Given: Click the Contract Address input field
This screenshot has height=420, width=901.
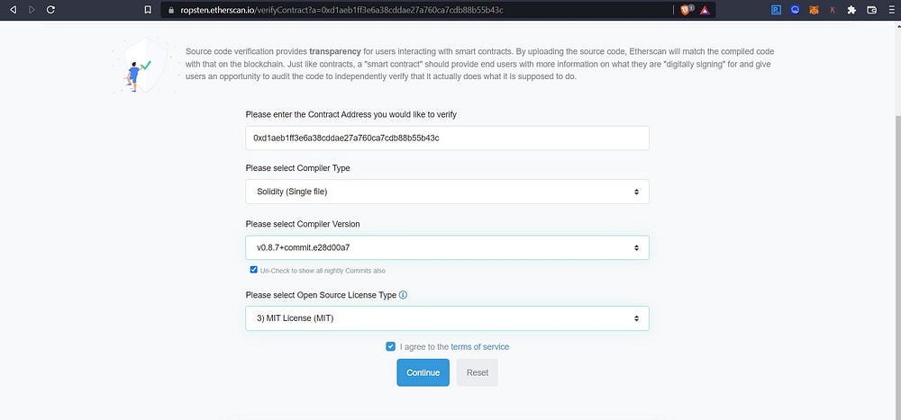Looking at the screenshot, I should pyautogui.click(x=447, y=139).
